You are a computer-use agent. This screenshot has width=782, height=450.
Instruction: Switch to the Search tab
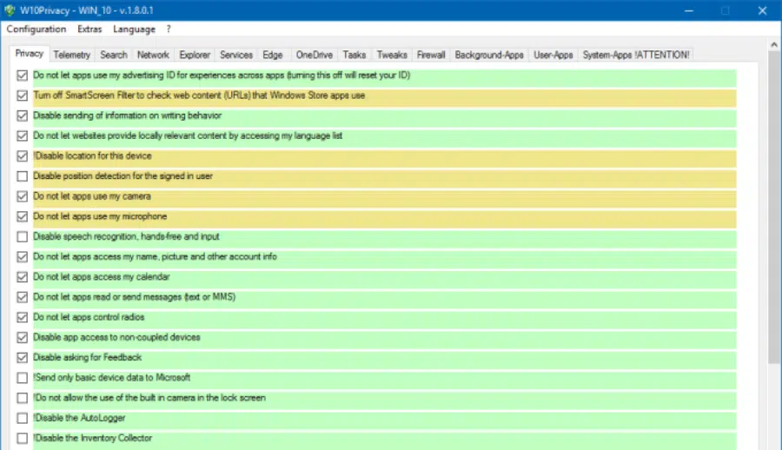point(114,55)
